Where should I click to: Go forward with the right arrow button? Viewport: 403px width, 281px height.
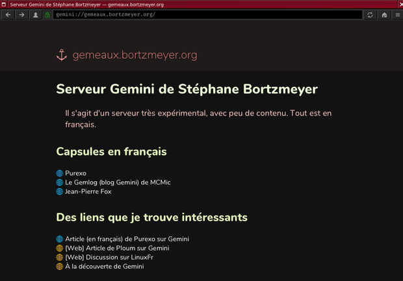coord(22,15)
